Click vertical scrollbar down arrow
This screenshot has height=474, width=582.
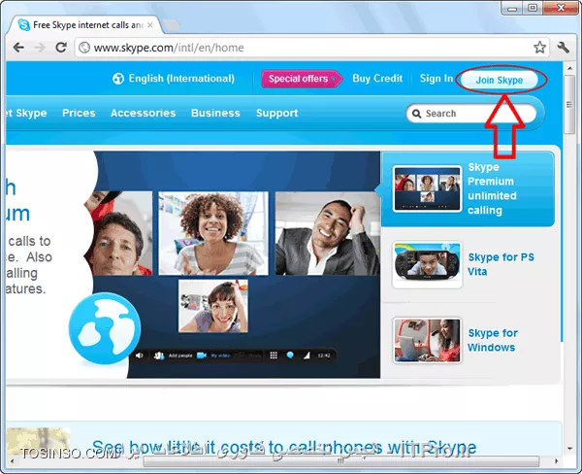tap(569, 449)
